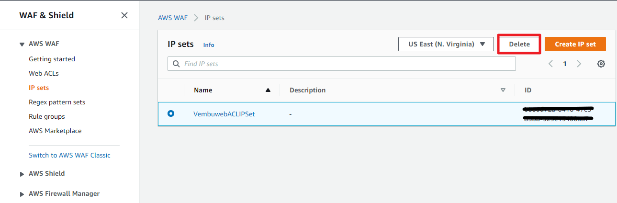This screenshot has height=203, width=617.
Task: Go to next page arrow
Action: pyautogui.click(x=579, y=64)
